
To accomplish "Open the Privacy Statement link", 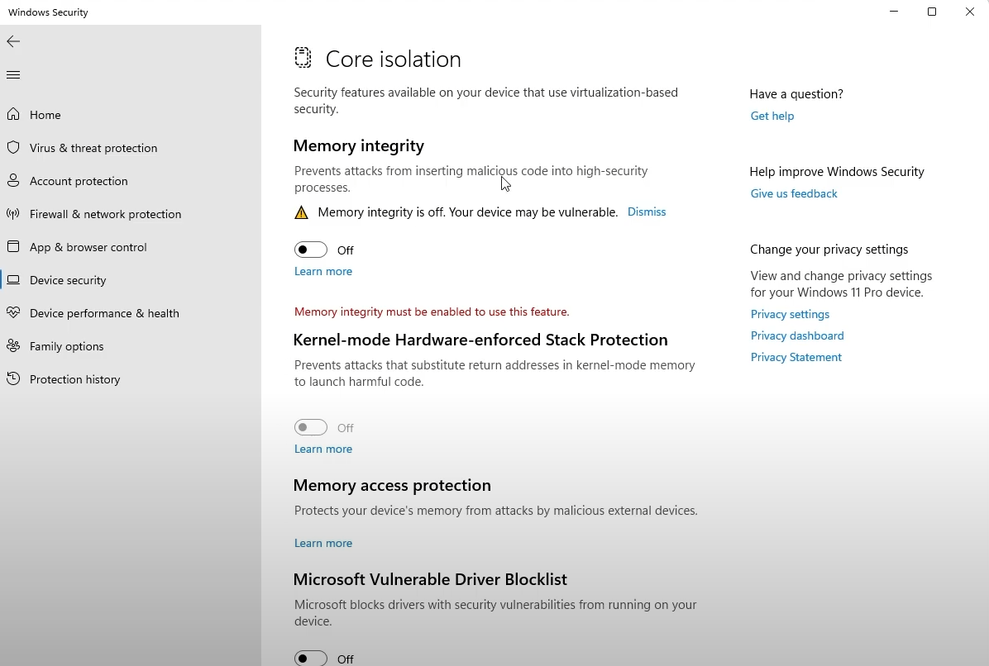I will tap(796, 357).
